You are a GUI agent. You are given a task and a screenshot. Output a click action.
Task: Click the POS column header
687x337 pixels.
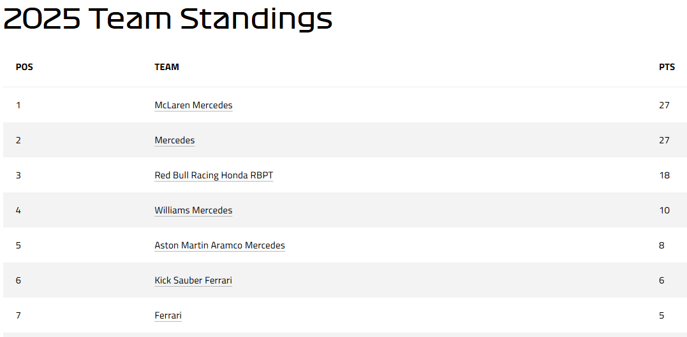pos(24,68)
